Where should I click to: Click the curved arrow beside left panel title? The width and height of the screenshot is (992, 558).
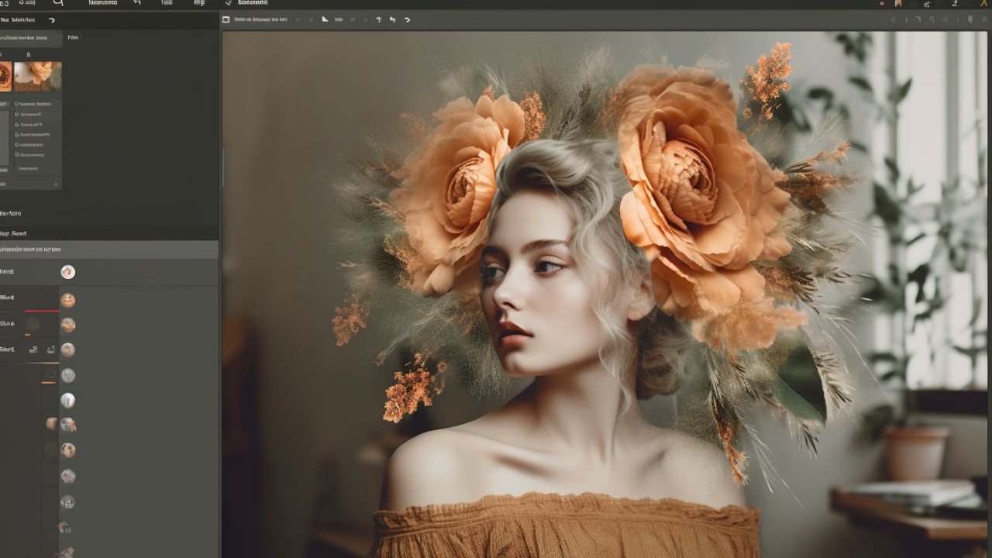(52, 20)
